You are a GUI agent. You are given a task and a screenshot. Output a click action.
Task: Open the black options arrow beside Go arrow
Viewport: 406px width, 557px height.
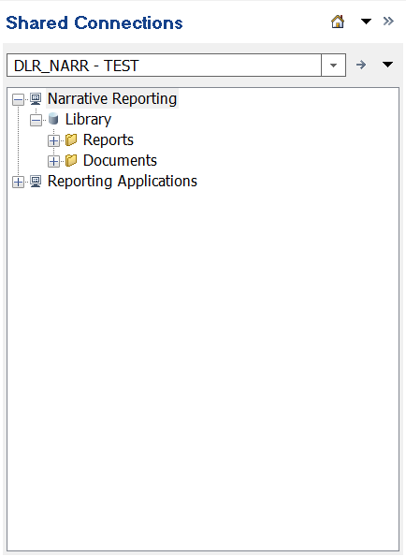pyautogui.click(x=387, y=65)
